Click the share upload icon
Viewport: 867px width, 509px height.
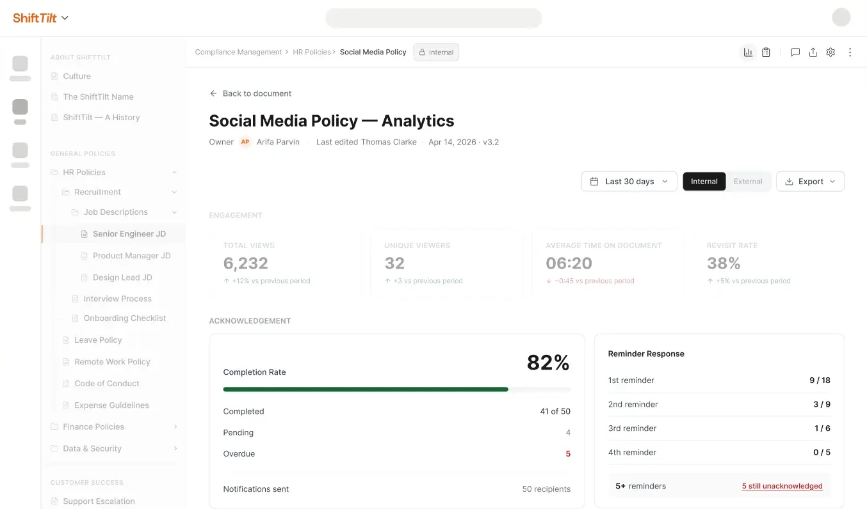point(813,52)
